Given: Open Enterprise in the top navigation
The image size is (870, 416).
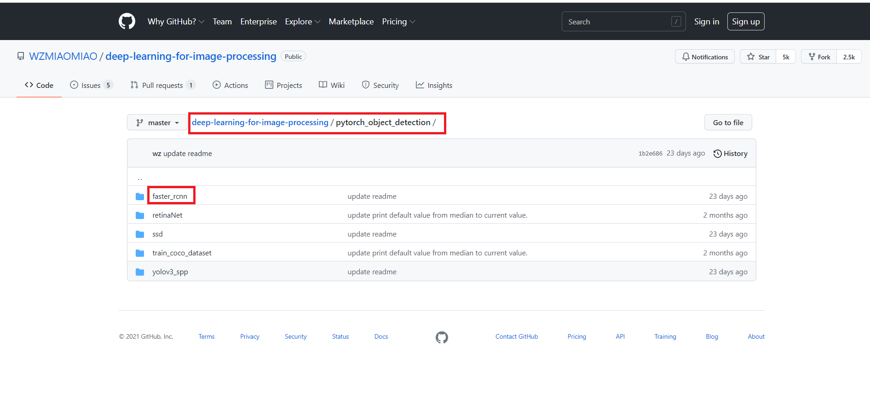Looking at the screenshot, I should [x=259, y=22].
